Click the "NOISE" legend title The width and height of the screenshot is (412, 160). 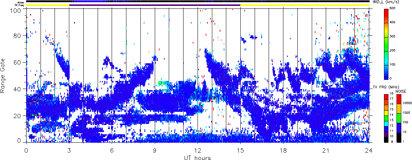[402, 91]
